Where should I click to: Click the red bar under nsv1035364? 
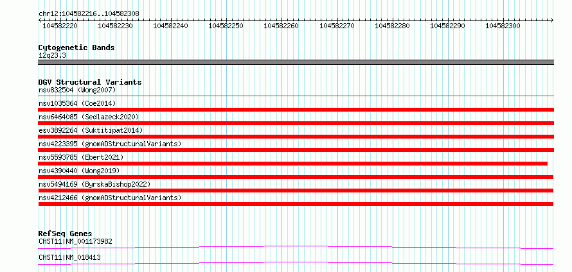click(x=296, y=110)
